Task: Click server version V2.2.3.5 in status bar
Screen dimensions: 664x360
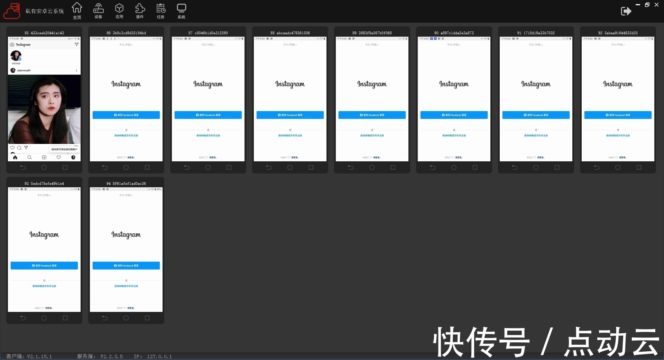Action: (111, 357)
